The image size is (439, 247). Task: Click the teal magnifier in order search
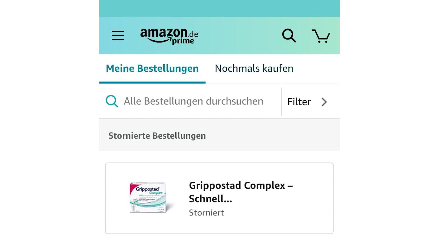pyautogui.click(x=112, y=101)
